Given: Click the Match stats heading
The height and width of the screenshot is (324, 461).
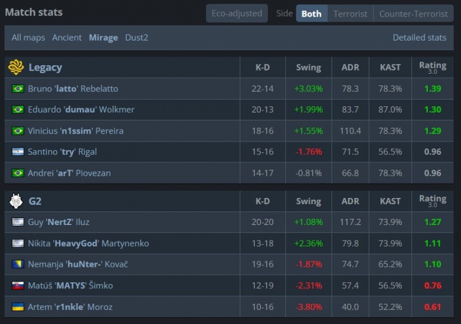Looking at the screenshot, I should [x=34, y=12].
